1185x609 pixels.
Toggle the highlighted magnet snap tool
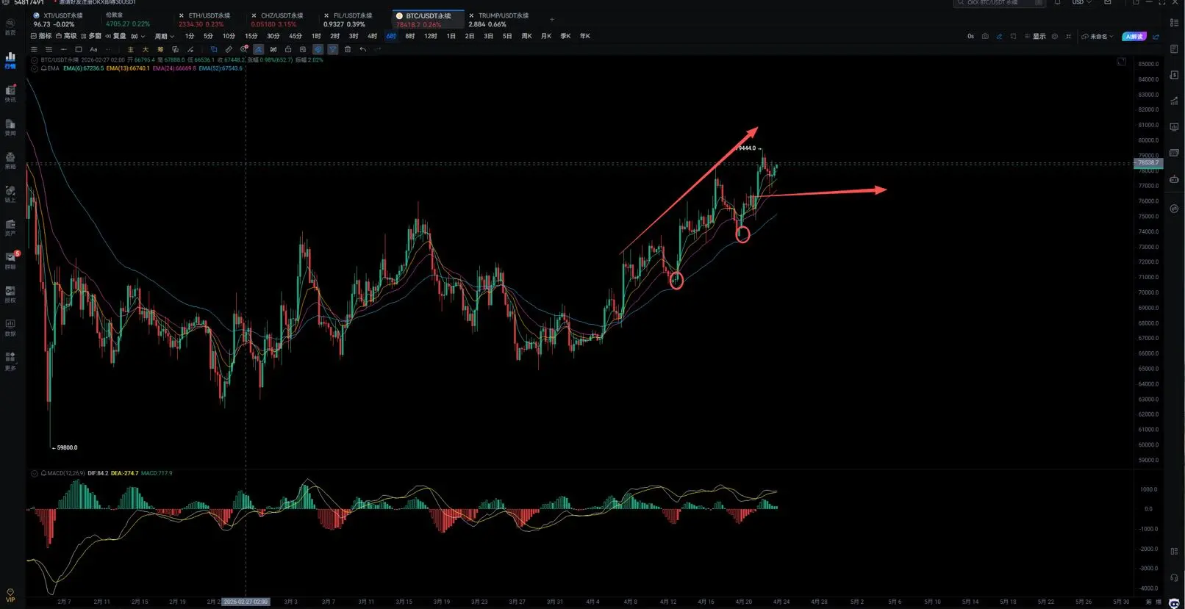click(x=318, y=49)
